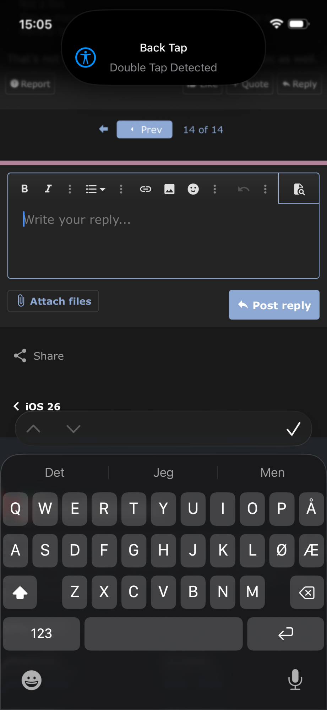
Task: Insert a link using the chain icon
Action: (x=146, y=189)
